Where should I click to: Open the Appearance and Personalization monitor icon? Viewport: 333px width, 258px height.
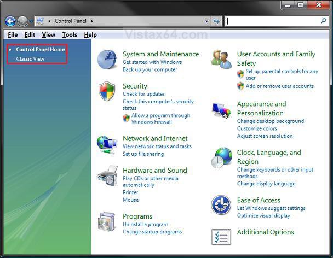click(221, 110)
